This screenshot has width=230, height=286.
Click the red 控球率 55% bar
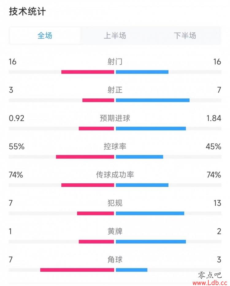click(85, 157)
